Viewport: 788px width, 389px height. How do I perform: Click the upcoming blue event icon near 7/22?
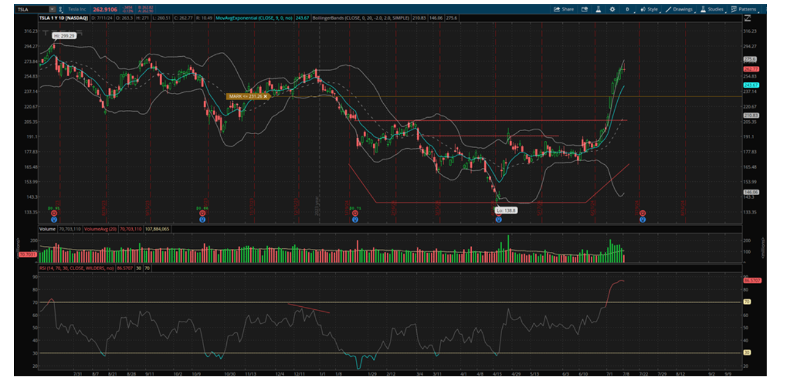pos(643,220)
